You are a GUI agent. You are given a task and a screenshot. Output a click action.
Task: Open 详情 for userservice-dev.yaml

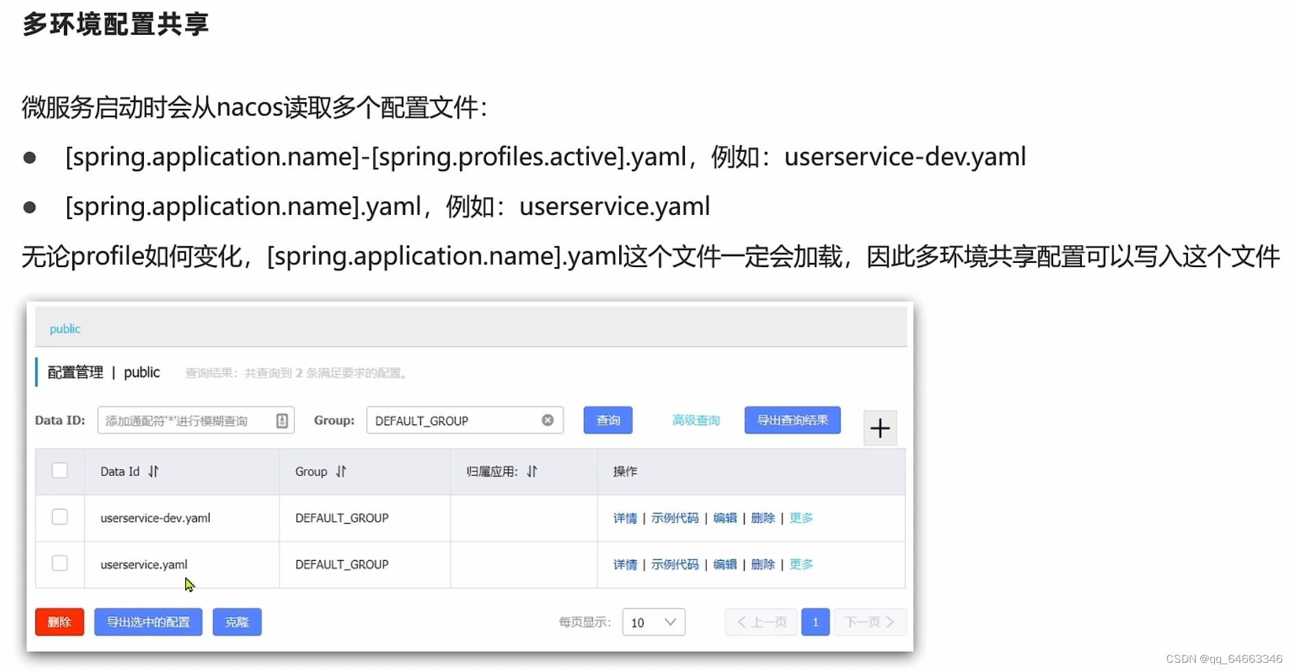coord(625,518)
